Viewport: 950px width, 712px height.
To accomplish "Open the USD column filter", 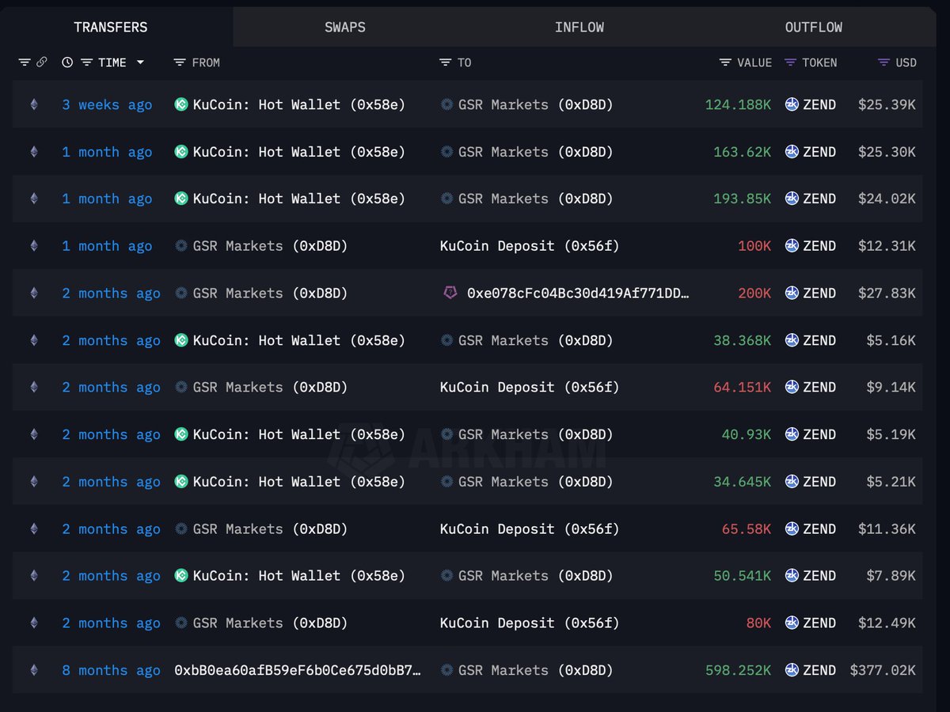I will pos(884,62).
